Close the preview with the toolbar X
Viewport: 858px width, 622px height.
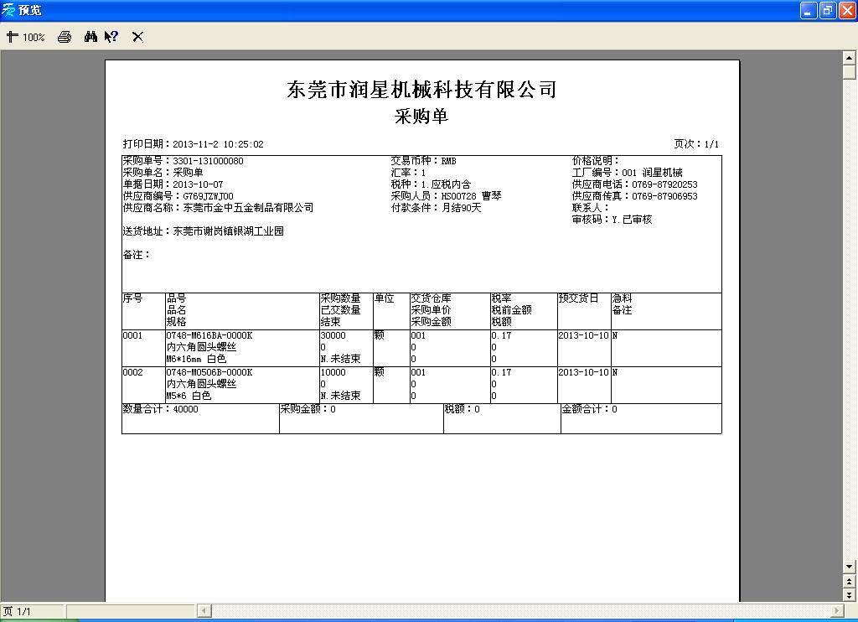pyautogui.click(x=138, y=37)
